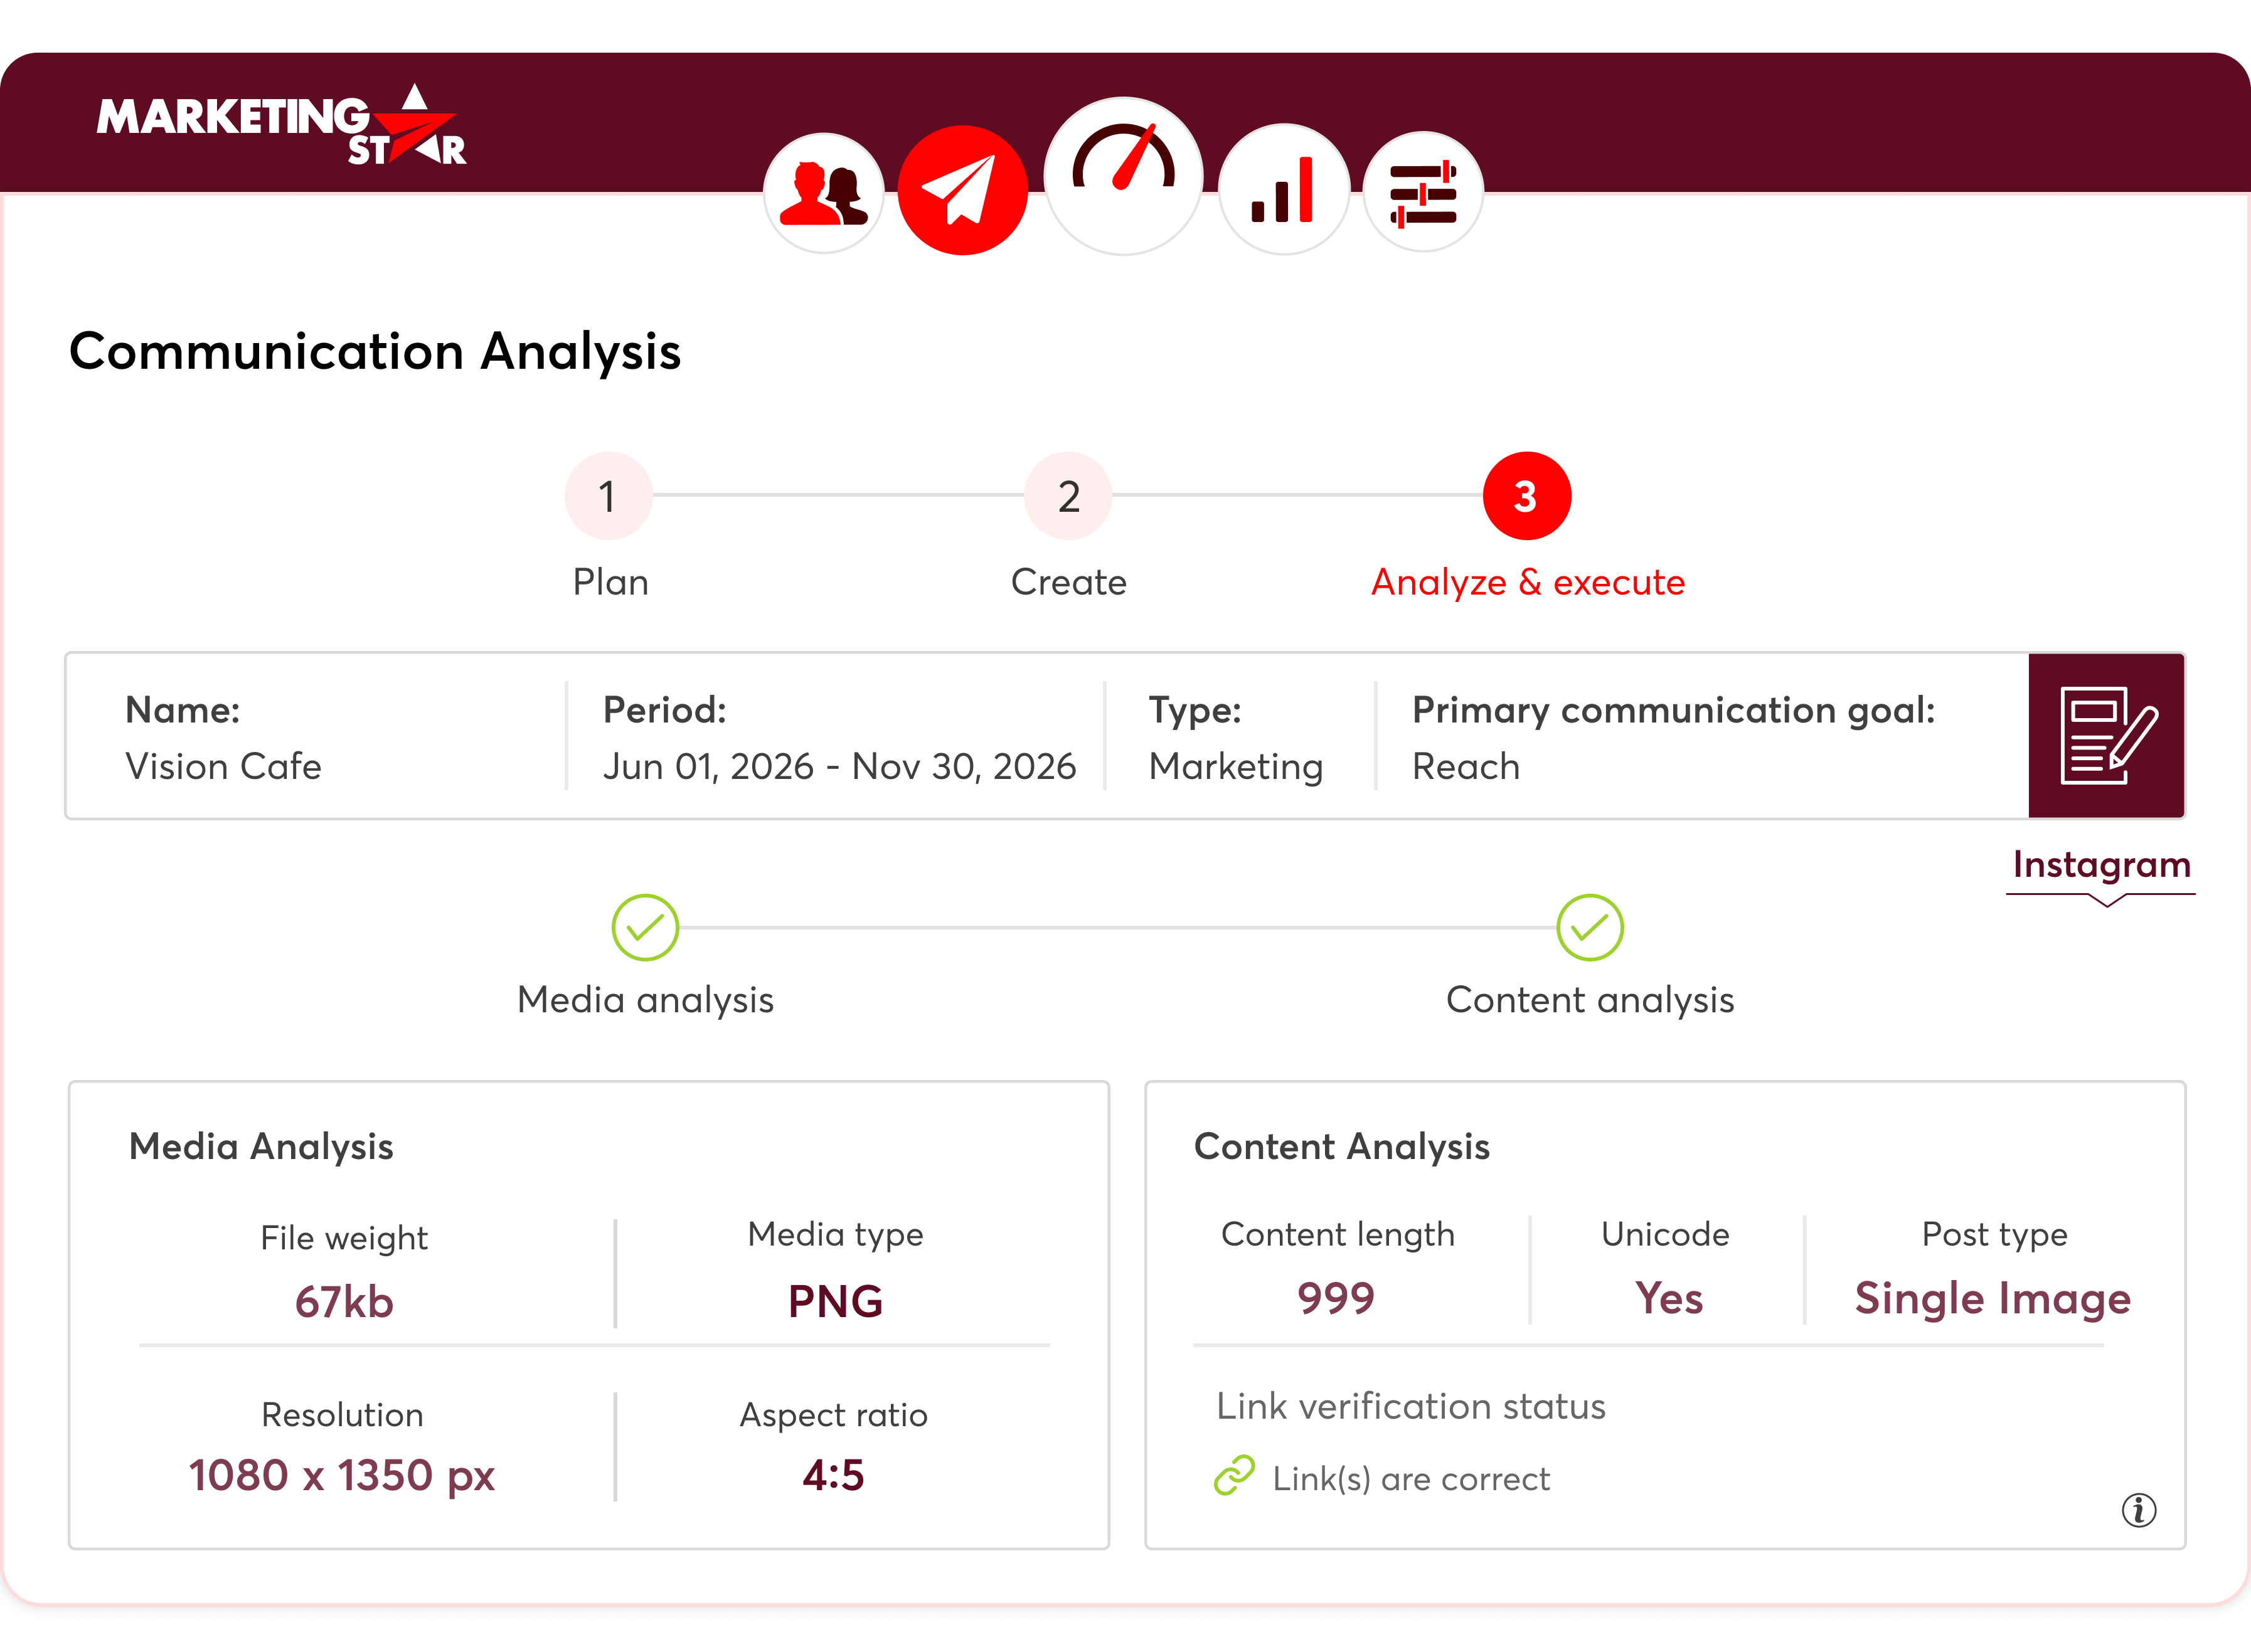Image resolution: width=2251 pixels, height=1652 pixels.
Task: Click the Marketing Star logo
Action: pyautogui.click(x=282, y=125)
